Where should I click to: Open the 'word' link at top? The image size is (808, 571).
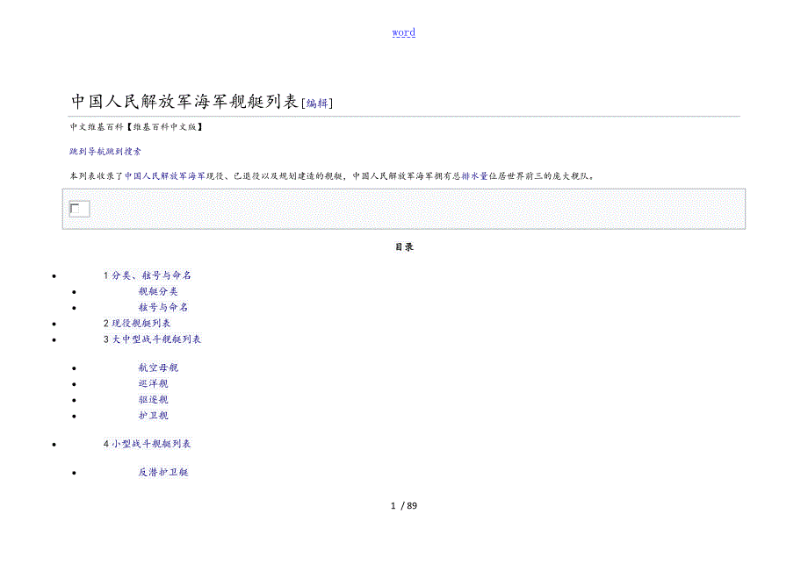click(403, 32)
